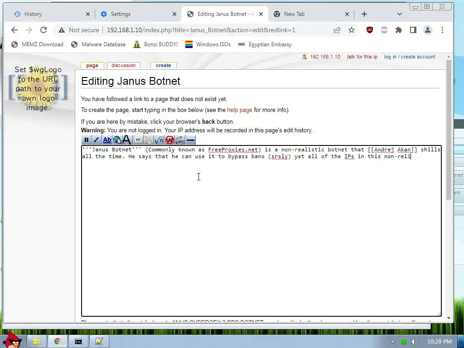The image size is (464, 348).
Task: Reload the current page
Action: tap(43, 30)
